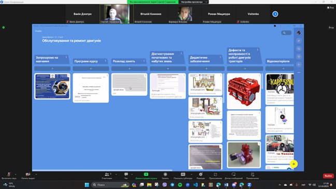Open options menu of Програми курсу column
Image resolution: width=336 pixels, height=189 pixels.
105,61
